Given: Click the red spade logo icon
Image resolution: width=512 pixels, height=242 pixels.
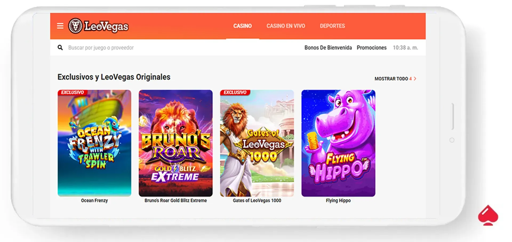Looking at the screenshot, I should point(488,215).
